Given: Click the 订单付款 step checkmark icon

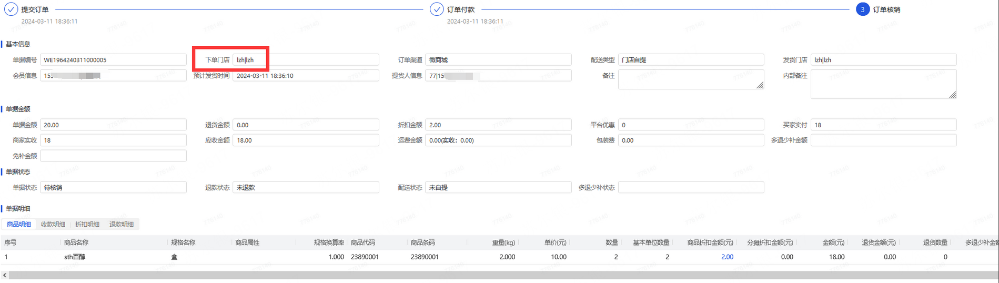Looking at the screenshot, I should [x=437, y=9].
